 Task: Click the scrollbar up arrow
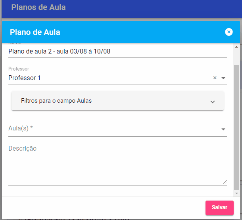236,47
